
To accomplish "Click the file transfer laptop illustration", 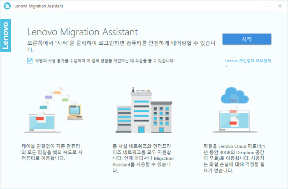I will (53, 109).
